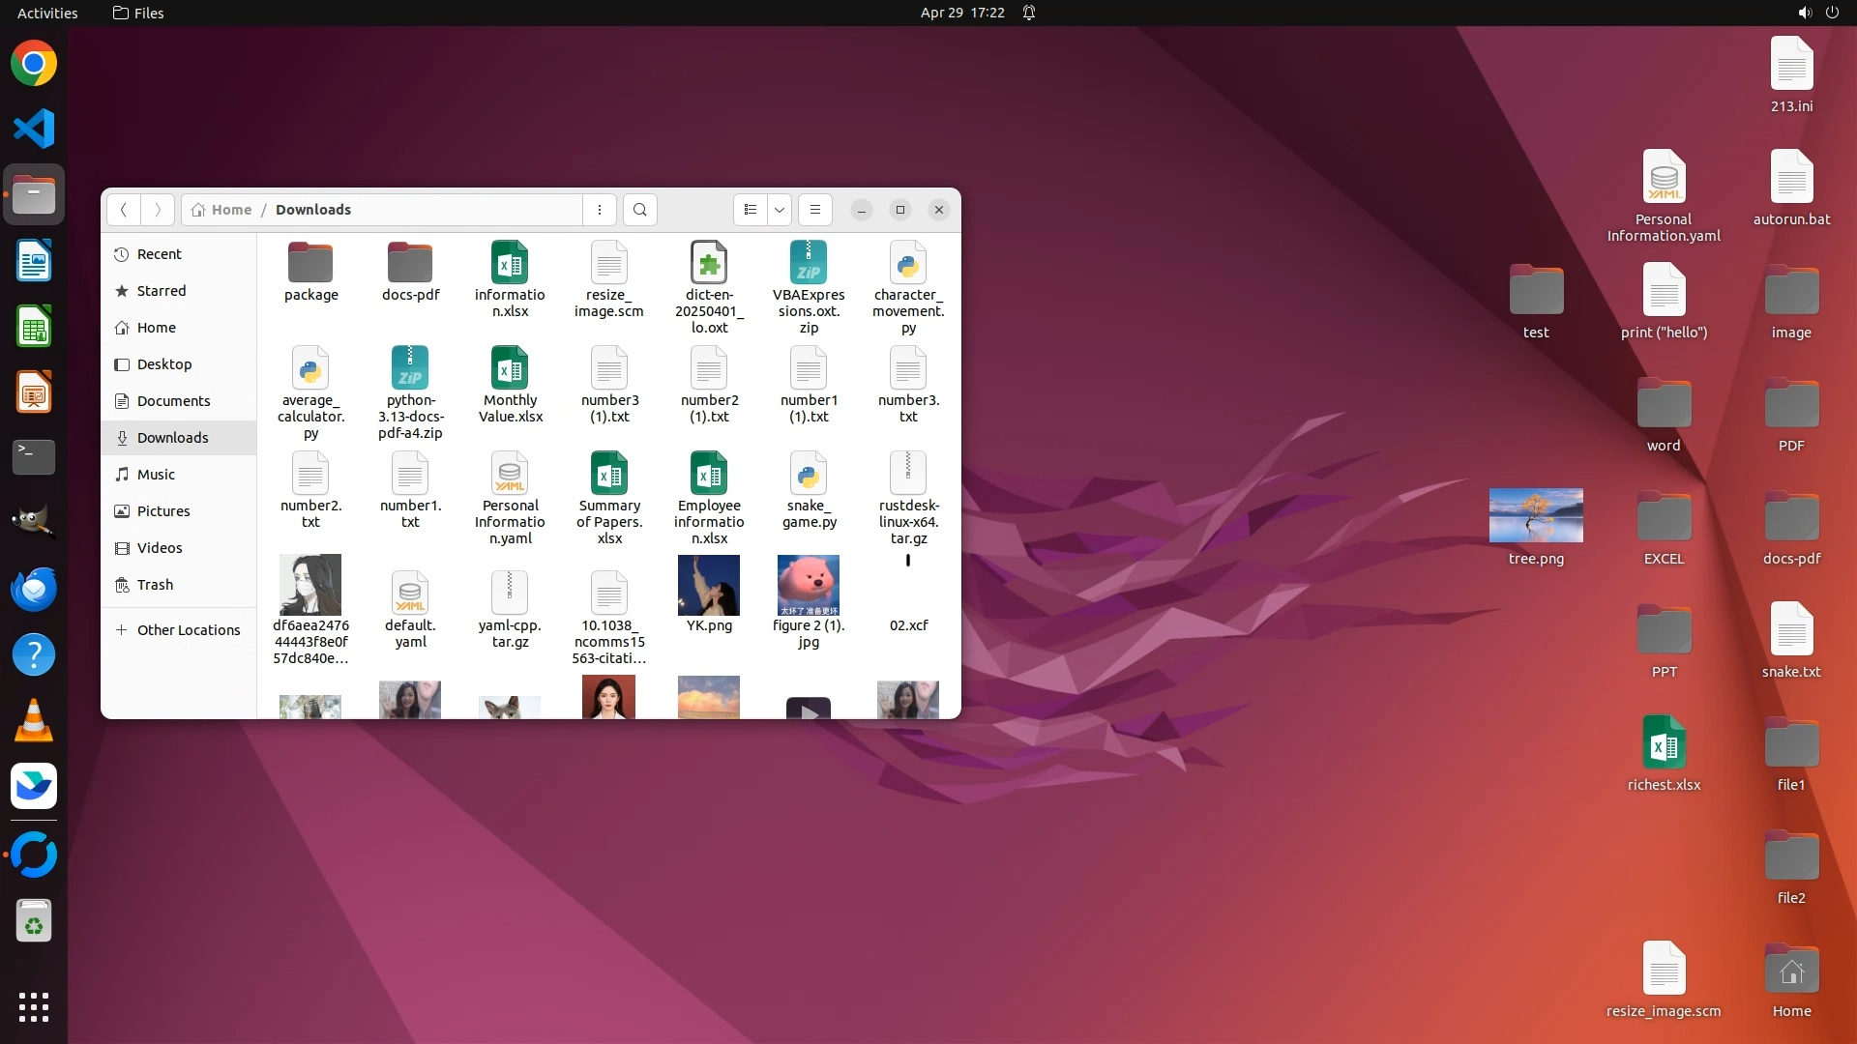Open the path bar three-dot menu
Image resolution: width=1857 pixels, height=1044 pixels.
(x=600, y=210)
